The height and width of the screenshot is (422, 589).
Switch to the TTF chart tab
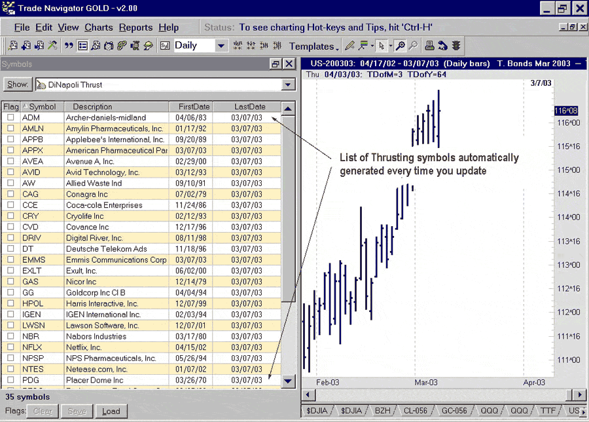[547, 411]
